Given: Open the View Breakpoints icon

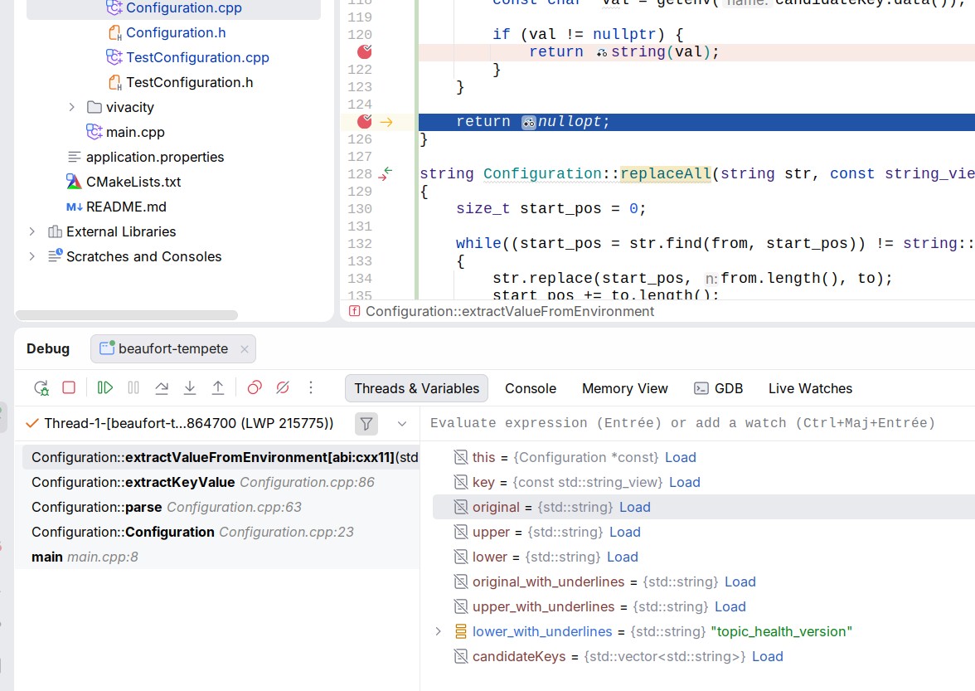Looking at the screenshot, I should click(x=255, y=388).
